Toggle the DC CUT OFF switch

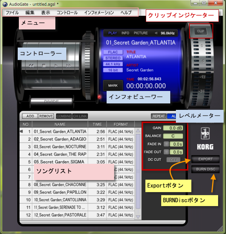(x=173, y=160)
